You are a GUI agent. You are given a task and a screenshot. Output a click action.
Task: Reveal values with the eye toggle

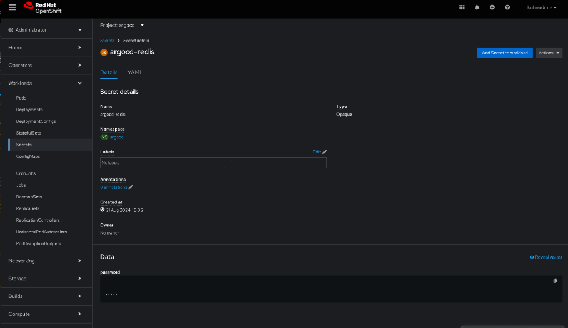pyautogui.click(x=546, y=257)
